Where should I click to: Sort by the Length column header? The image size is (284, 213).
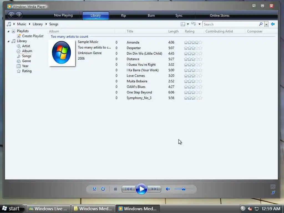pos(173,31)
